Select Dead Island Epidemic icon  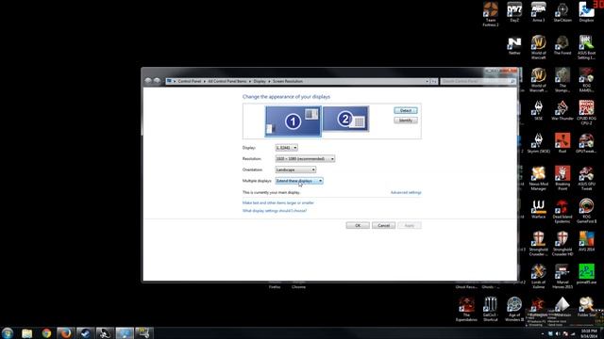coord(562,211)
